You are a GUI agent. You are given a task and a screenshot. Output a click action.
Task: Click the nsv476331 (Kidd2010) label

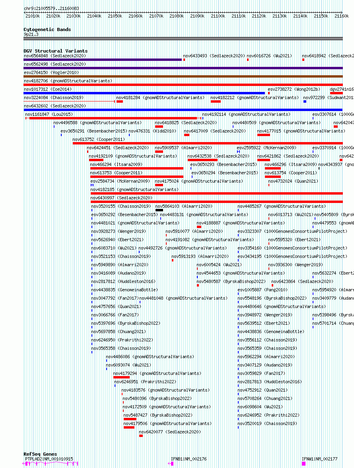(152, 131)
